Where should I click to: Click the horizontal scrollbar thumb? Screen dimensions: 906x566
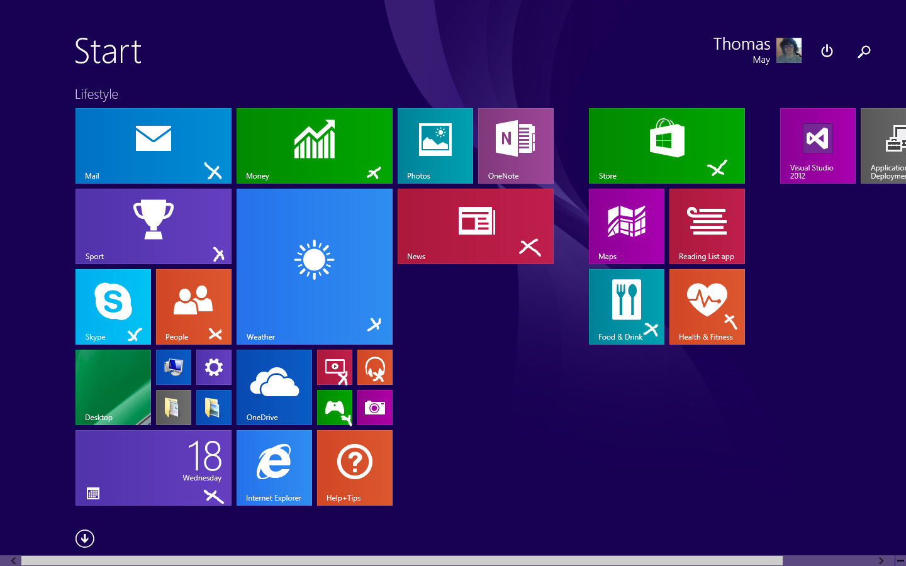(x=402, y=561)
